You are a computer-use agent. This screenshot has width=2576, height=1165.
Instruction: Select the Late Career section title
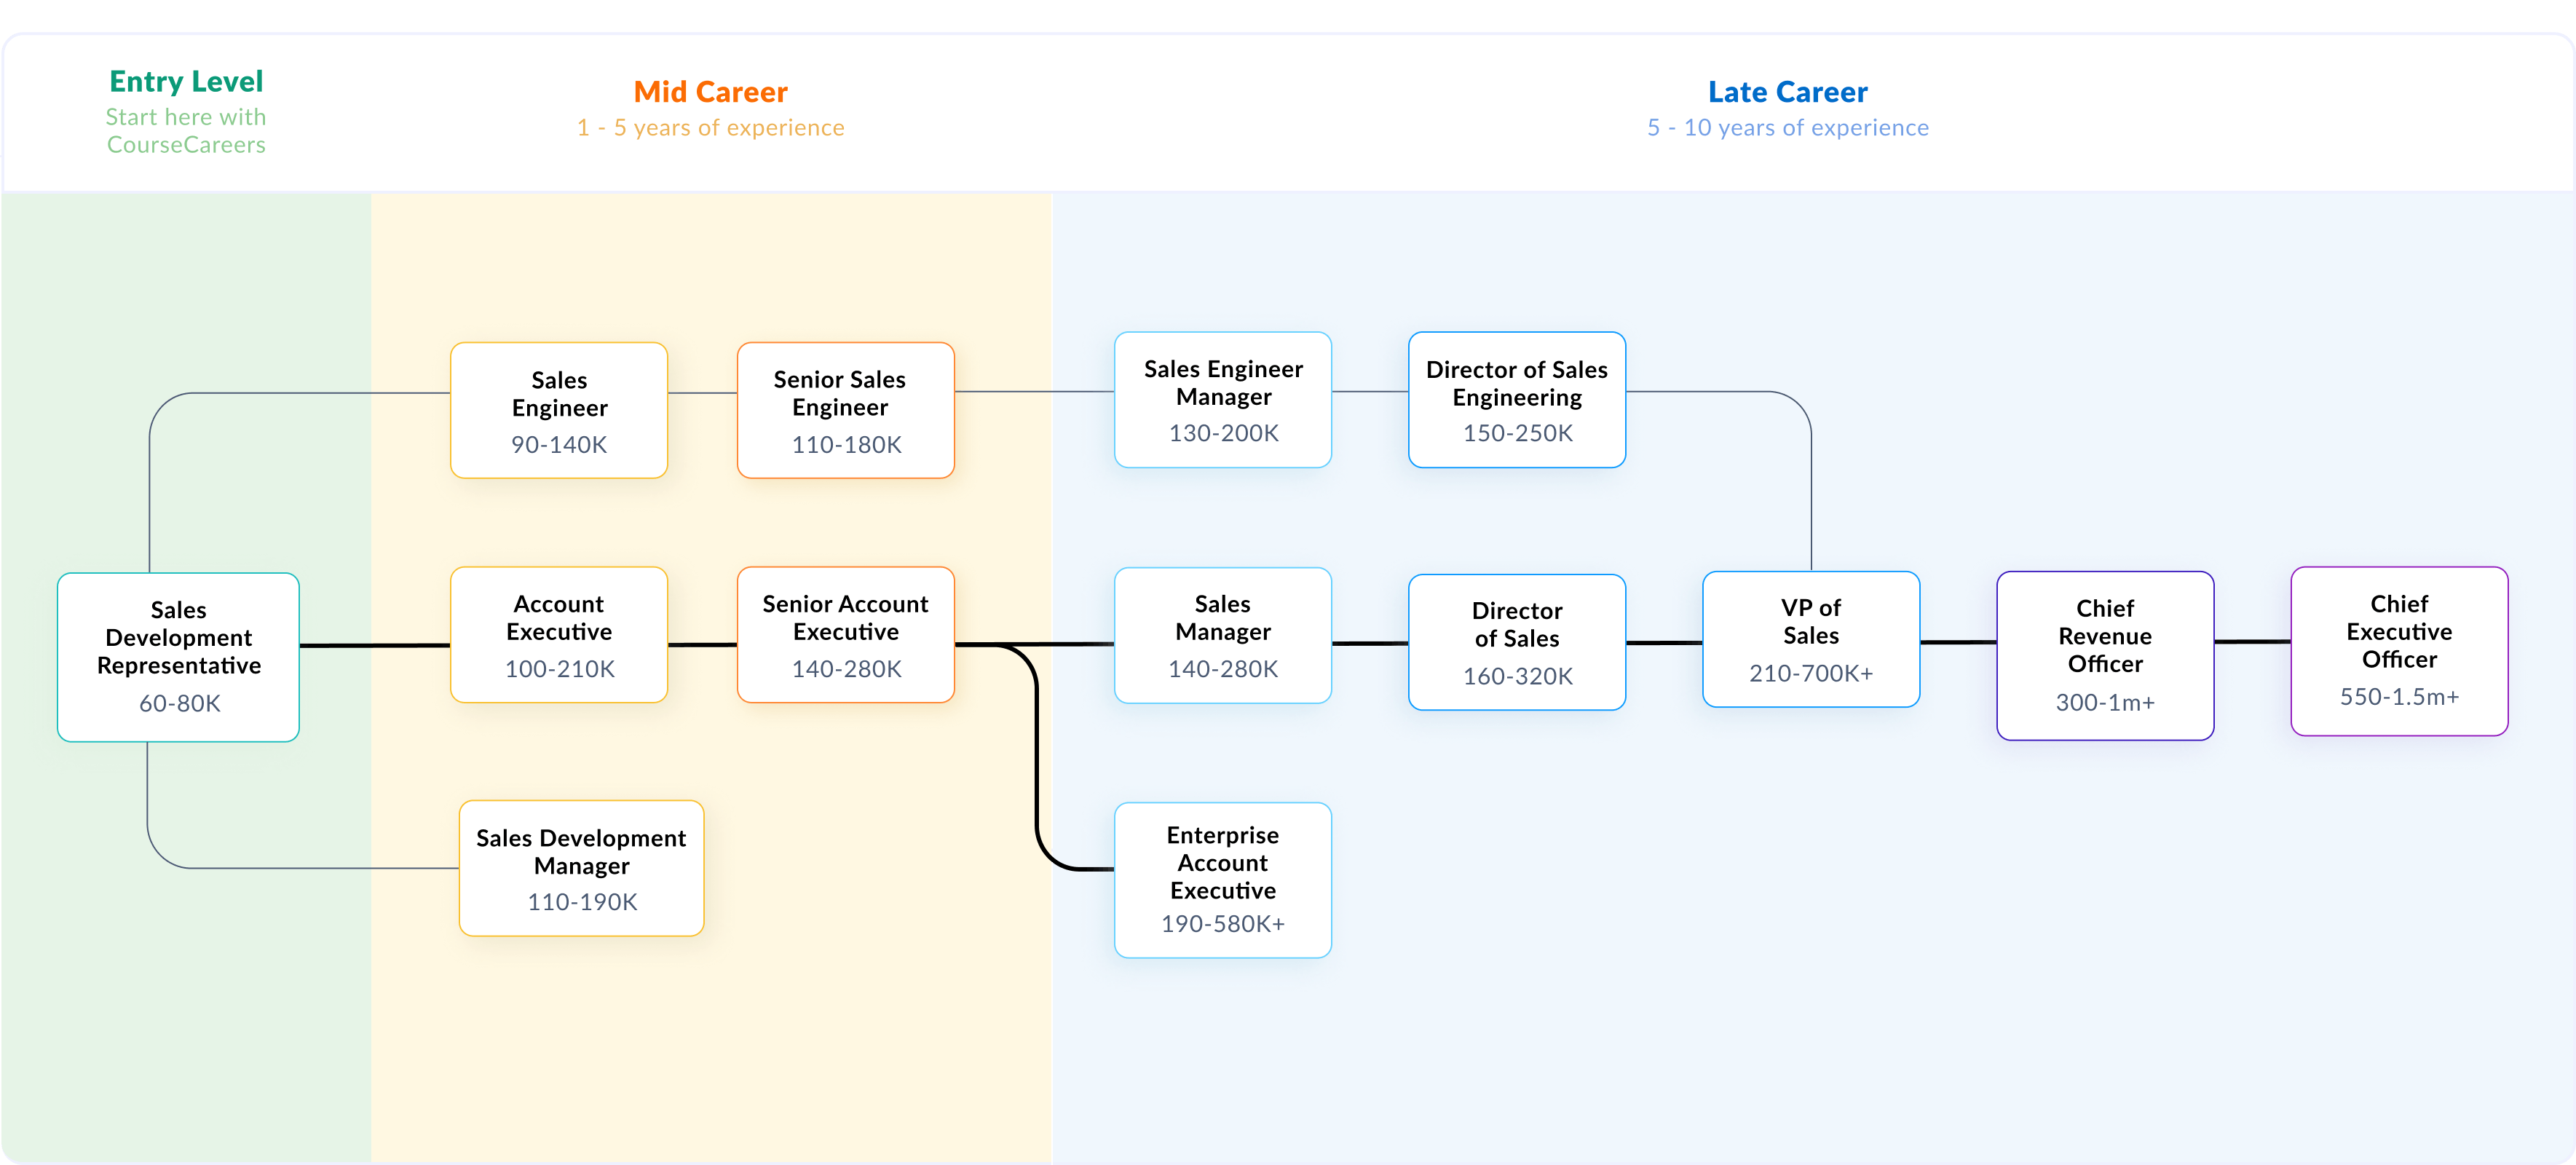pyautogui.click(x=1788, y=91)
